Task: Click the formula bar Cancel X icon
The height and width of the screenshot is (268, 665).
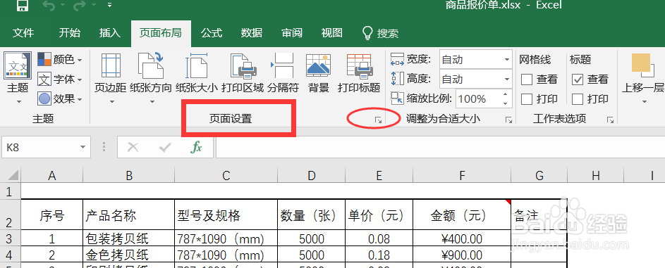Action: tap(133, 147)
